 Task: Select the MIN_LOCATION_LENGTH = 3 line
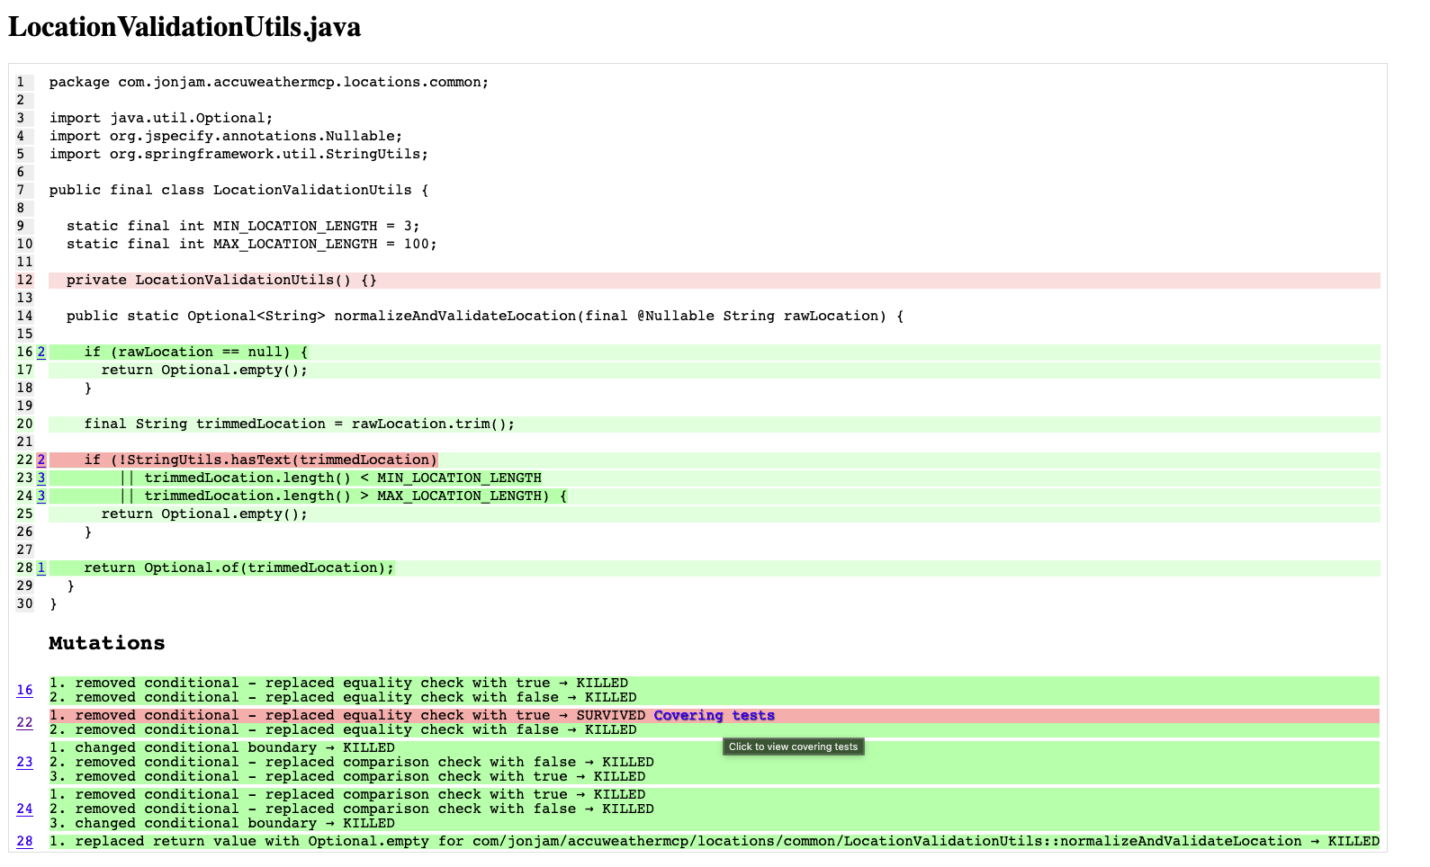[x=243, y=227]
